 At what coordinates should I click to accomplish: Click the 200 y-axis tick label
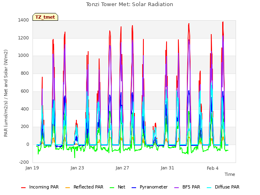(25, 126)
